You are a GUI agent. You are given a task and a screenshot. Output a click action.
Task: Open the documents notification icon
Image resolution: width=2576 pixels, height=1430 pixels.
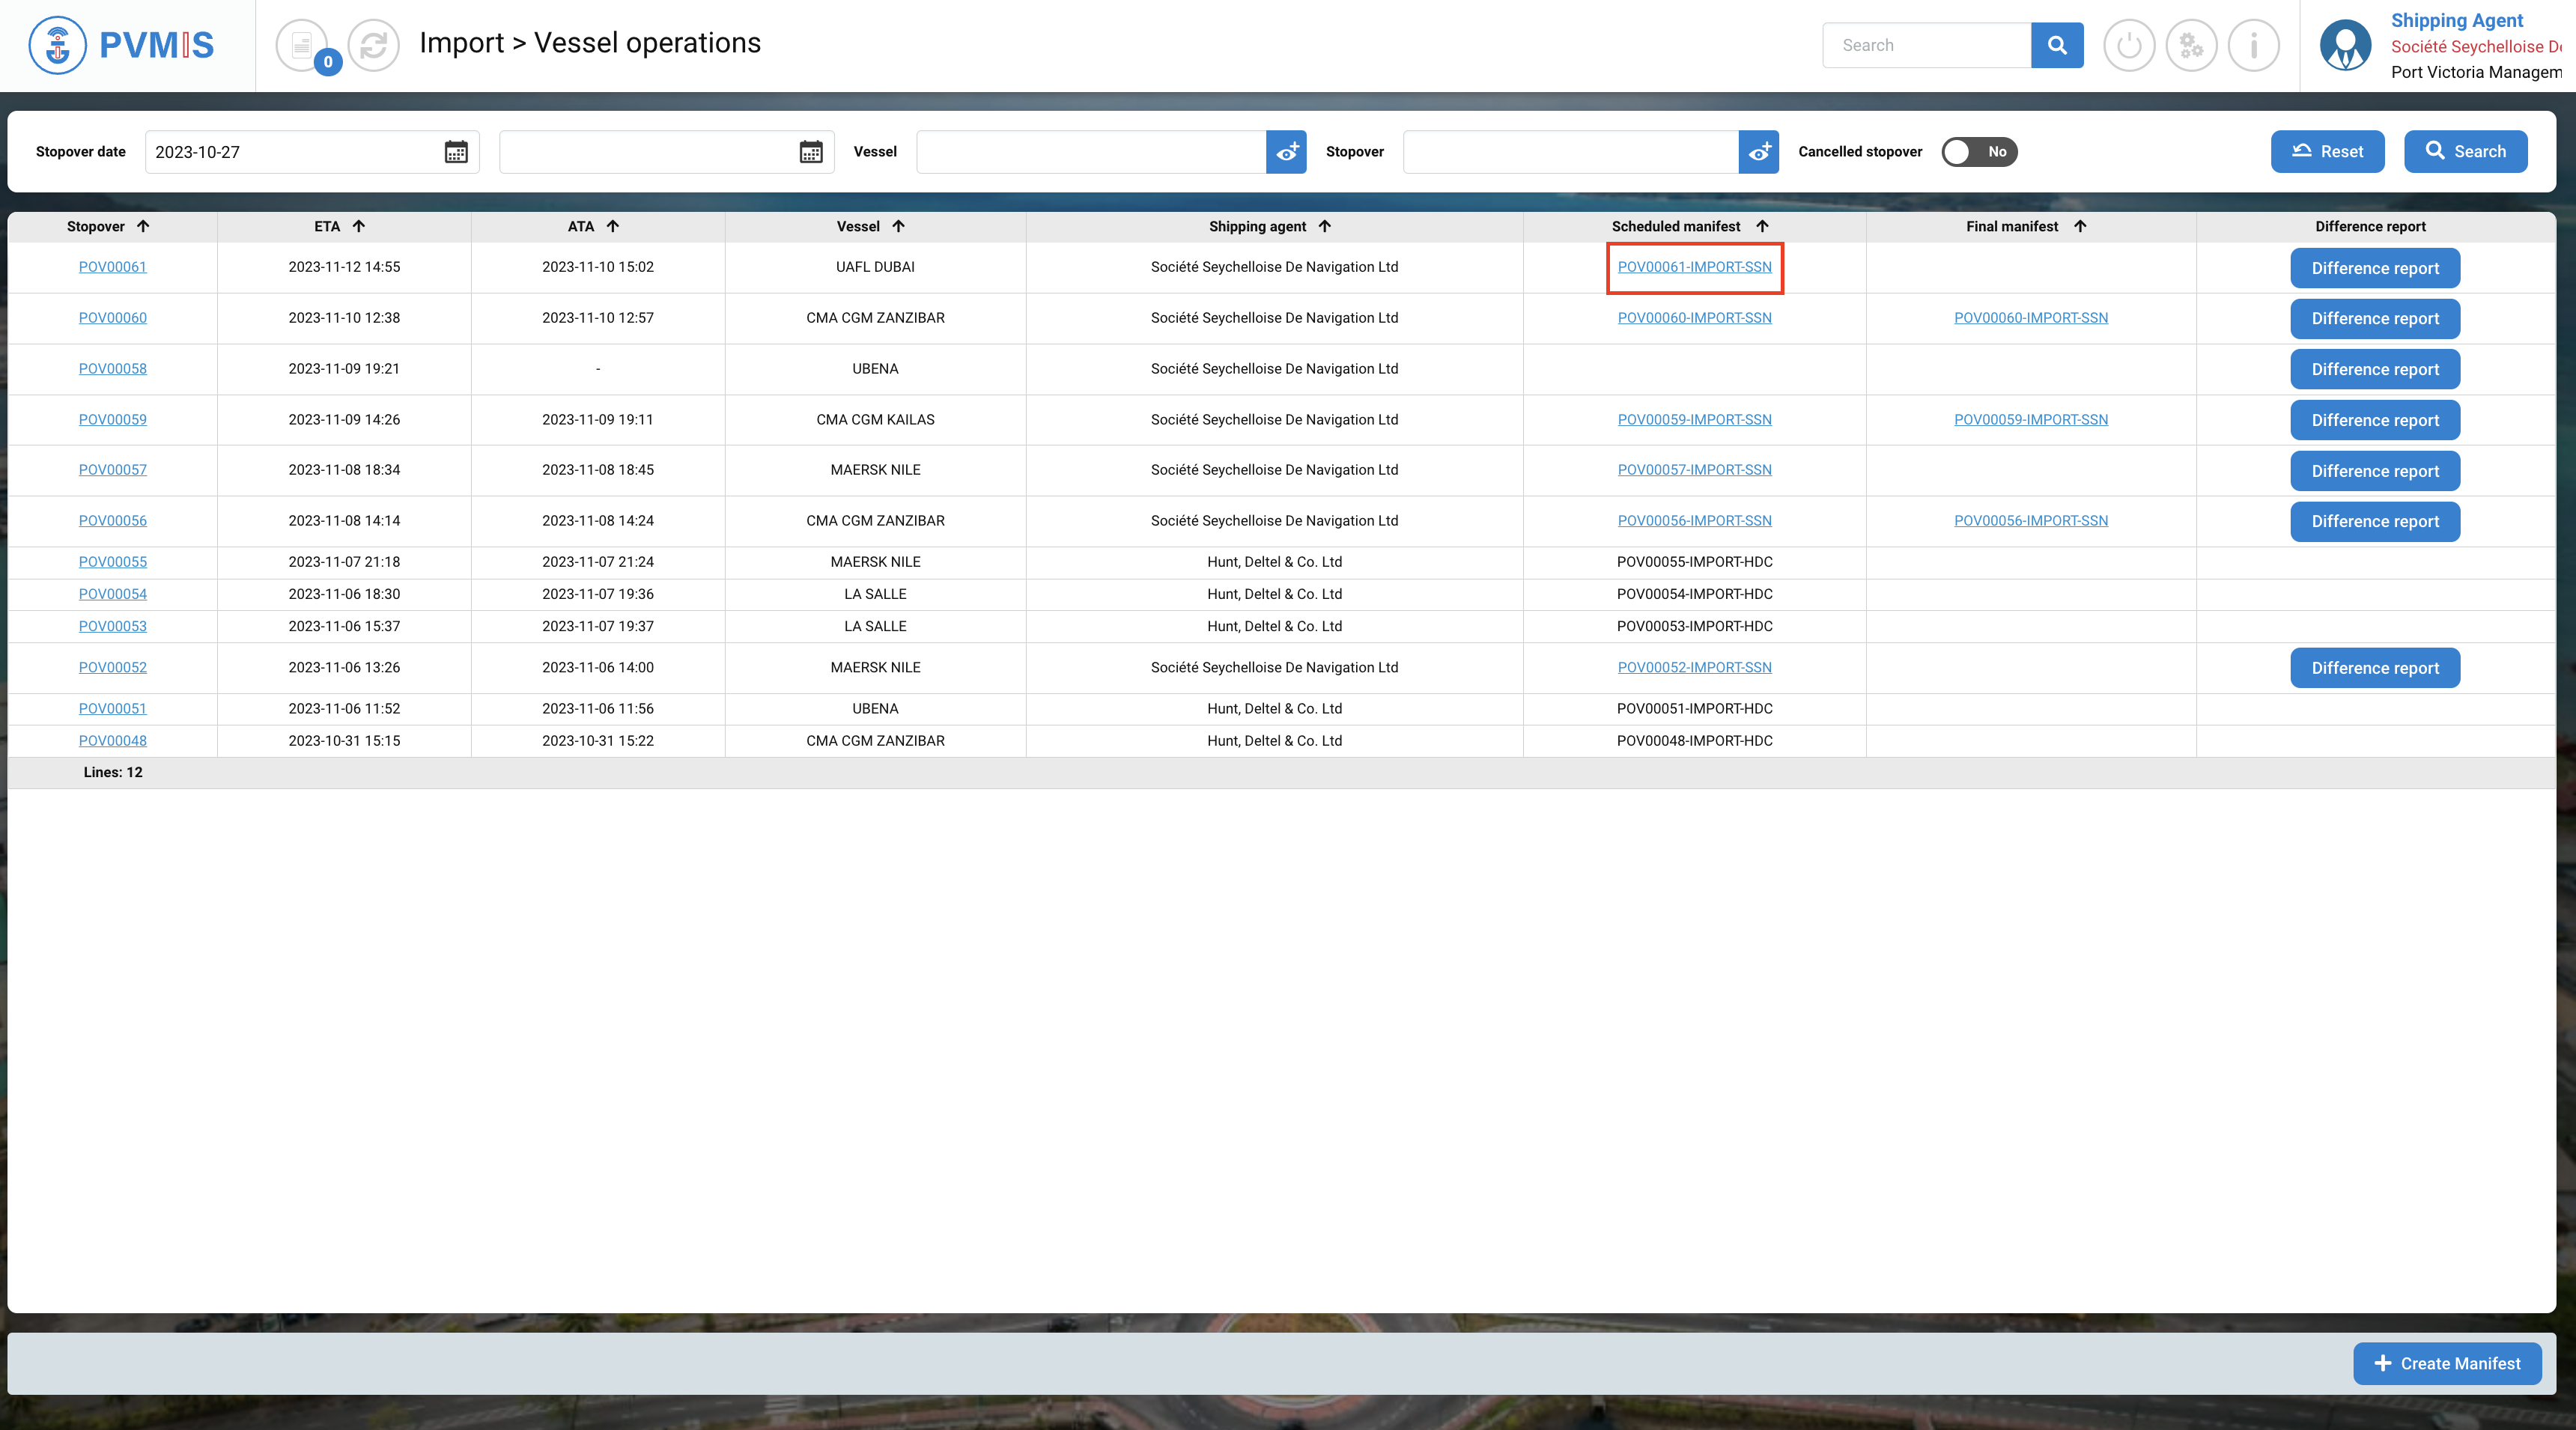(x=301, y=45)
